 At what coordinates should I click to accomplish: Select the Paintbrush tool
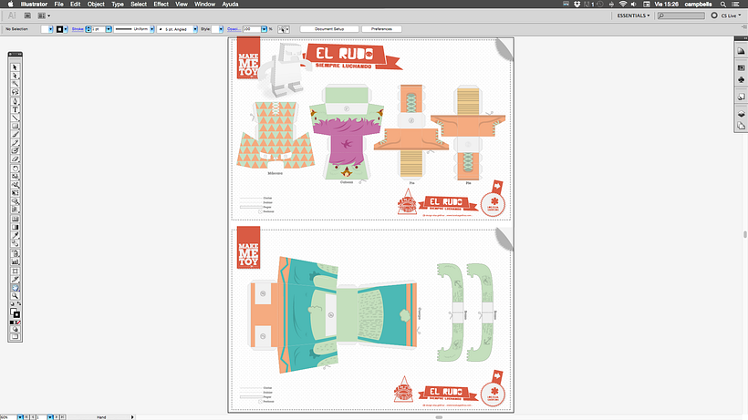[15, 134]
